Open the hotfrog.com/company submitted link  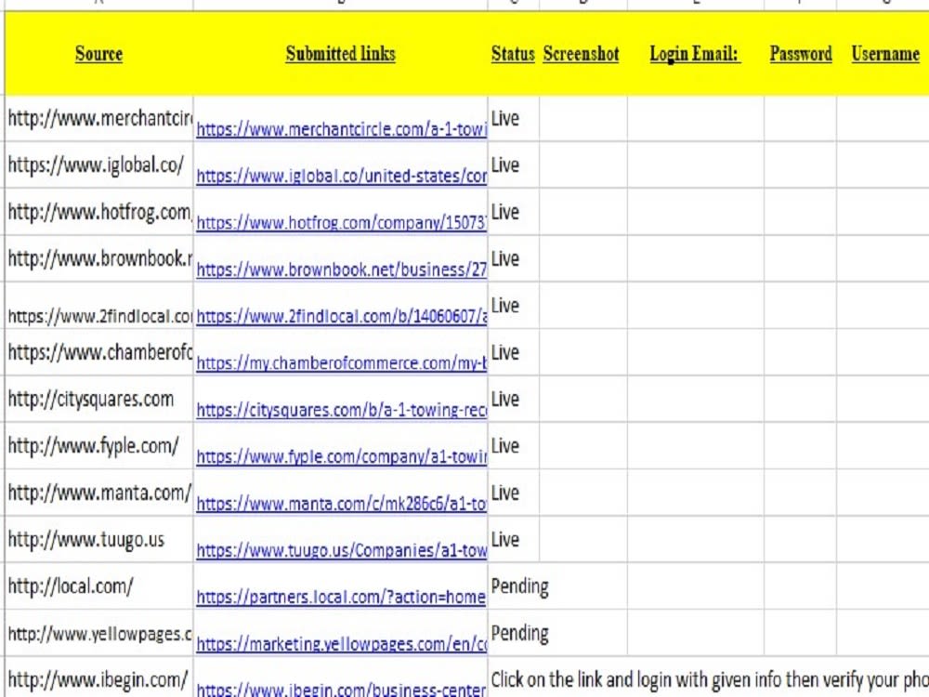point(341,223)
